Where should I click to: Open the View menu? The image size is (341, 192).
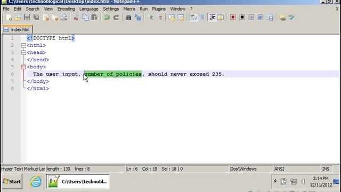[x=48, y=9]
